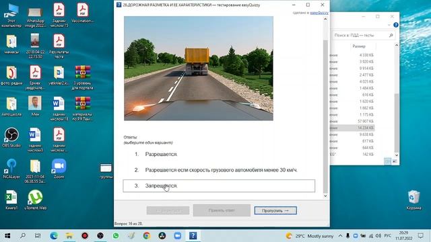Launch Zoom desktop shortcut
Image resolution: width=431 pixels, height=242 pixels.
click(x=59, y=169)
